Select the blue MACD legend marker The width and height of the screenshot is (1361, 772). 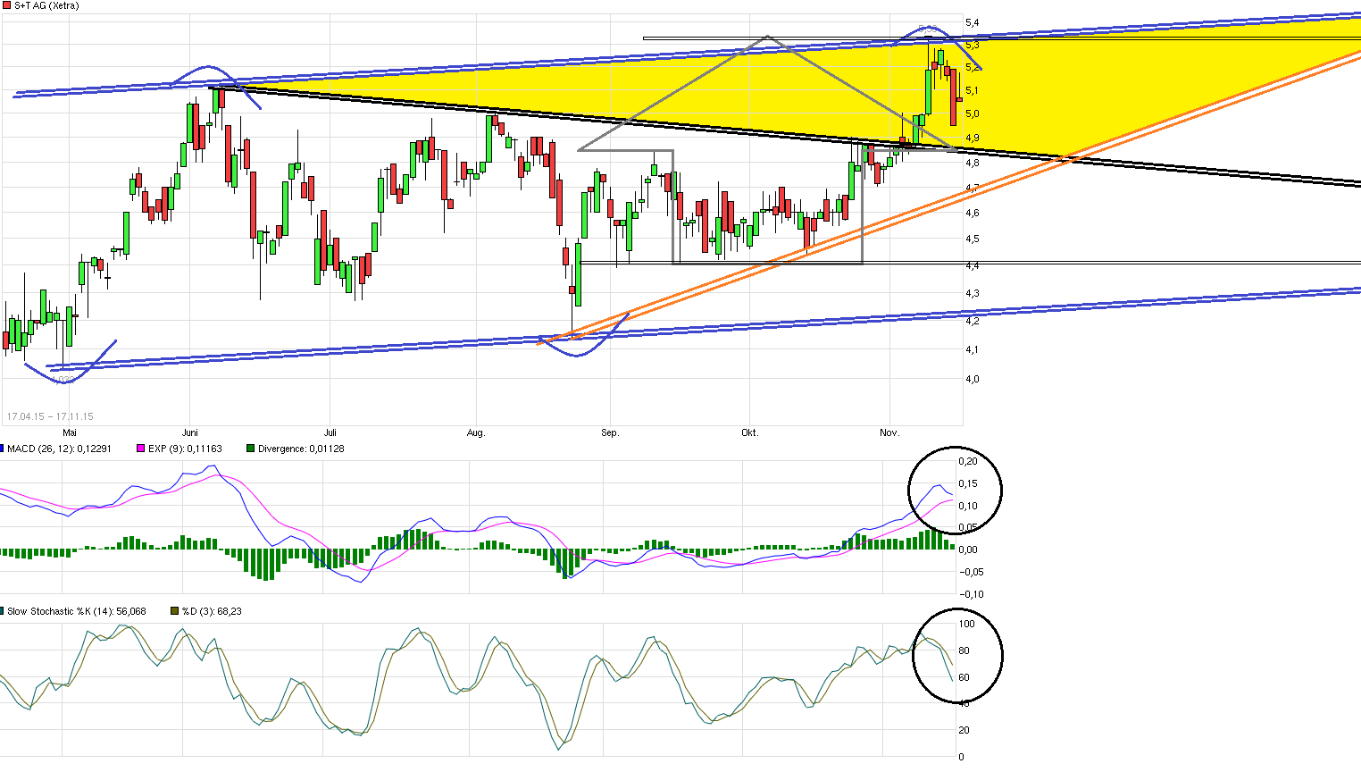point(4,449)
